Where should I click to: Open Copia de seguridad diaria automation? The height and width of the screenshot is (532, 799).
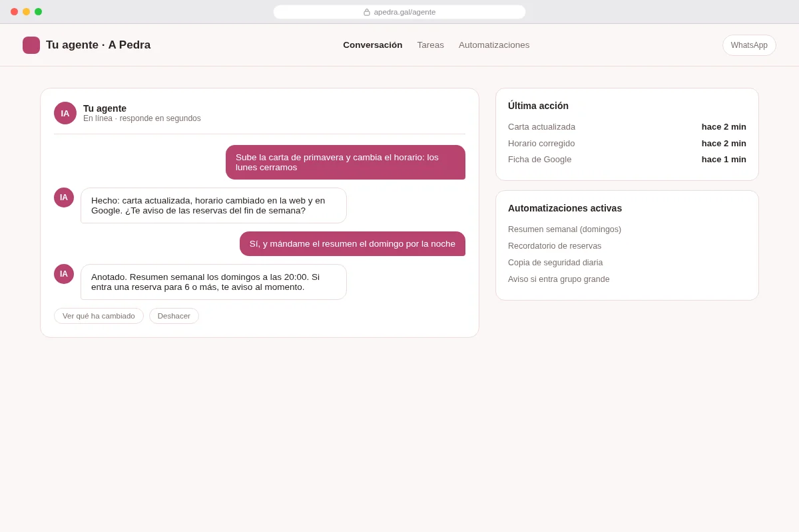[x=555, y=263]
